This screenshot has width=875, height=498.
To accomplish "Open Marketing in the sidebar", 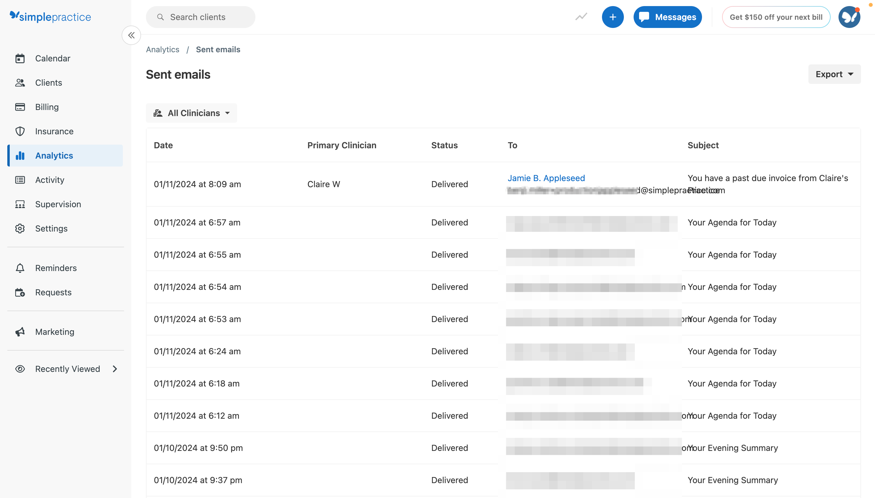I will [65, 332].
